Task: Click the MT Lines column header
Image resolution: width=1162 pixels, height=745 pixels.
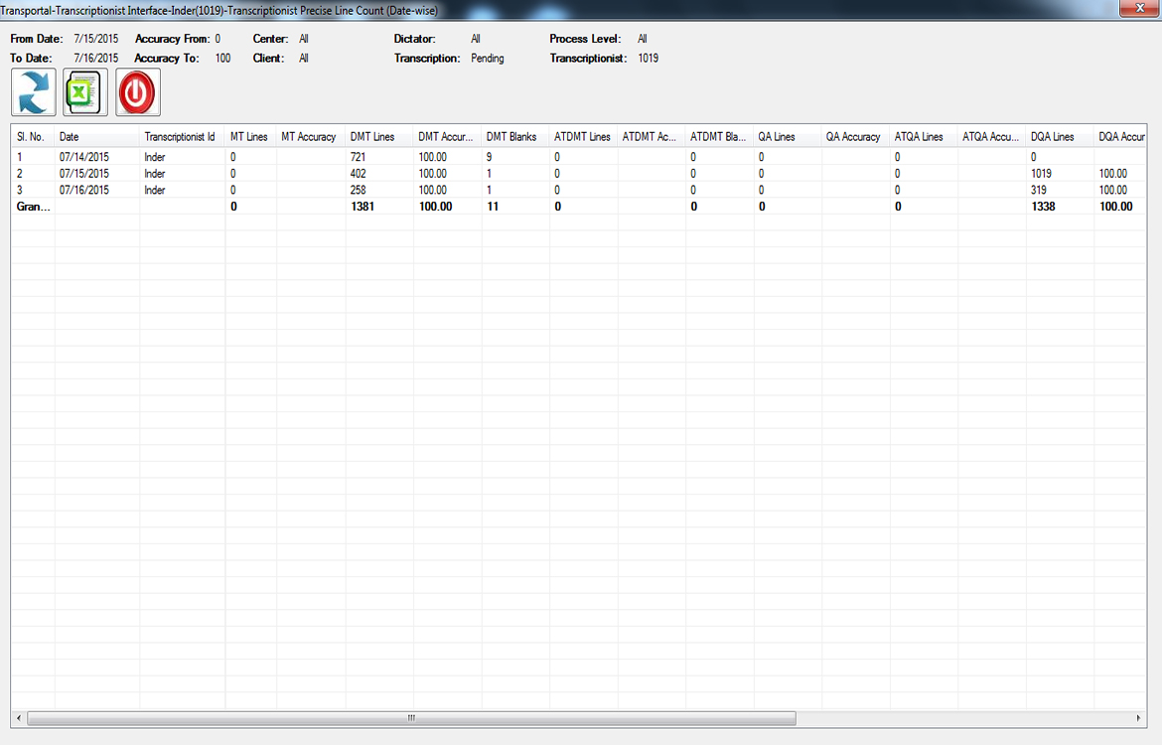Action: 249,137
